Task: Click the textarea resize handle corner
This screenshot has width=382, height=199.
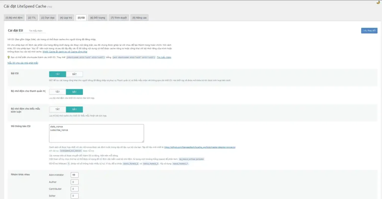Action: 143,141
